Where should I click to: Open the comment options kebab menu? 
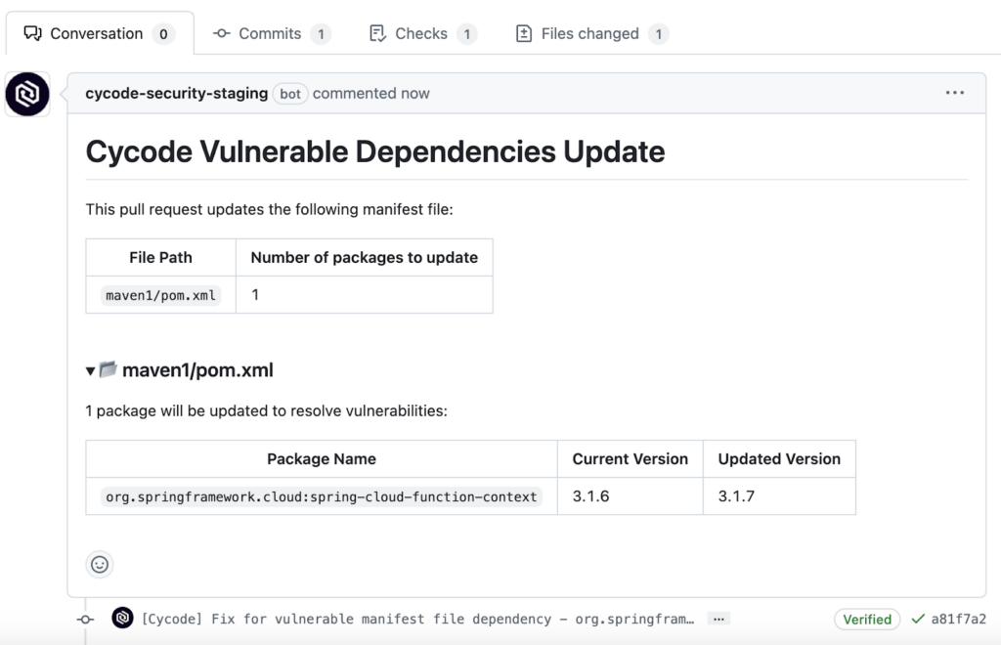point(954,93)
